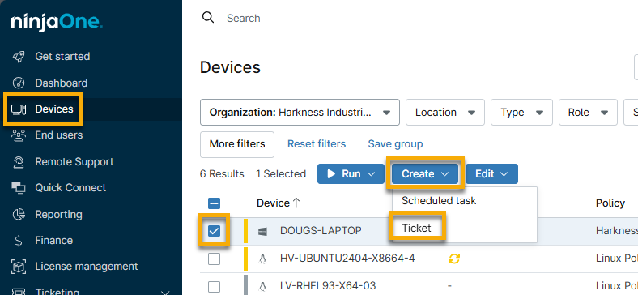Click the License management cube icon
This screenshot has height=295, width=638.
coord(19,267)
